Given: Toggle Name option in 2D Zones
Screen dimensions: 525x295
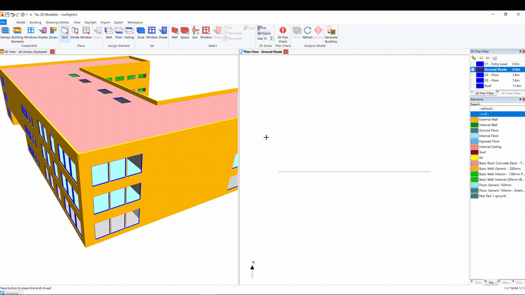Looking at the screenshot, I should pos(264,33).
